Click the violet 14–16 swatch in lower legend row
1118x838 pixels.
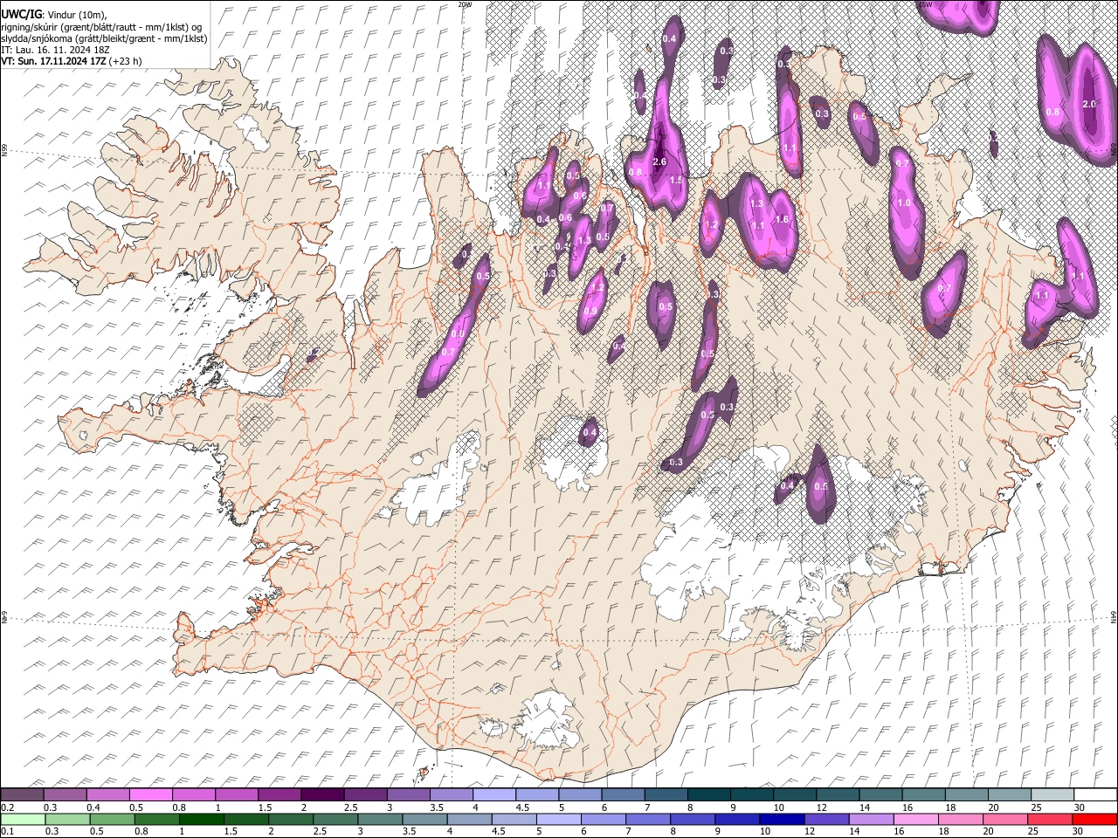coord(871,819)
